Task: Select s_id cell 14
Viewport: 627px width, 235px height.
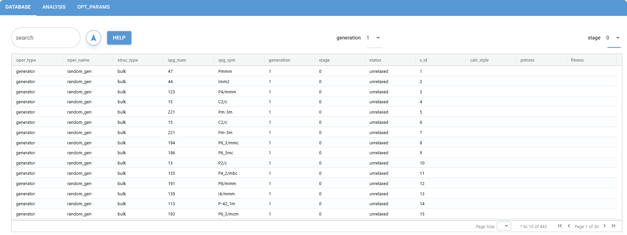Action: (441, 204)
